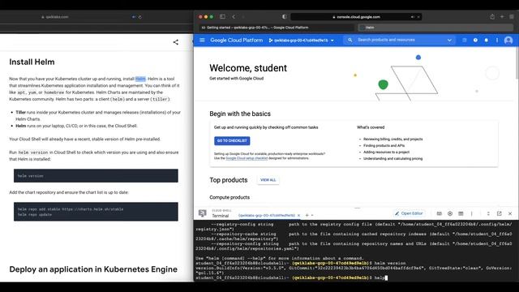Open the Google Cloud setup checklist link
The width and height of the screenshot is (519, 292).
[x=247, y=158]
